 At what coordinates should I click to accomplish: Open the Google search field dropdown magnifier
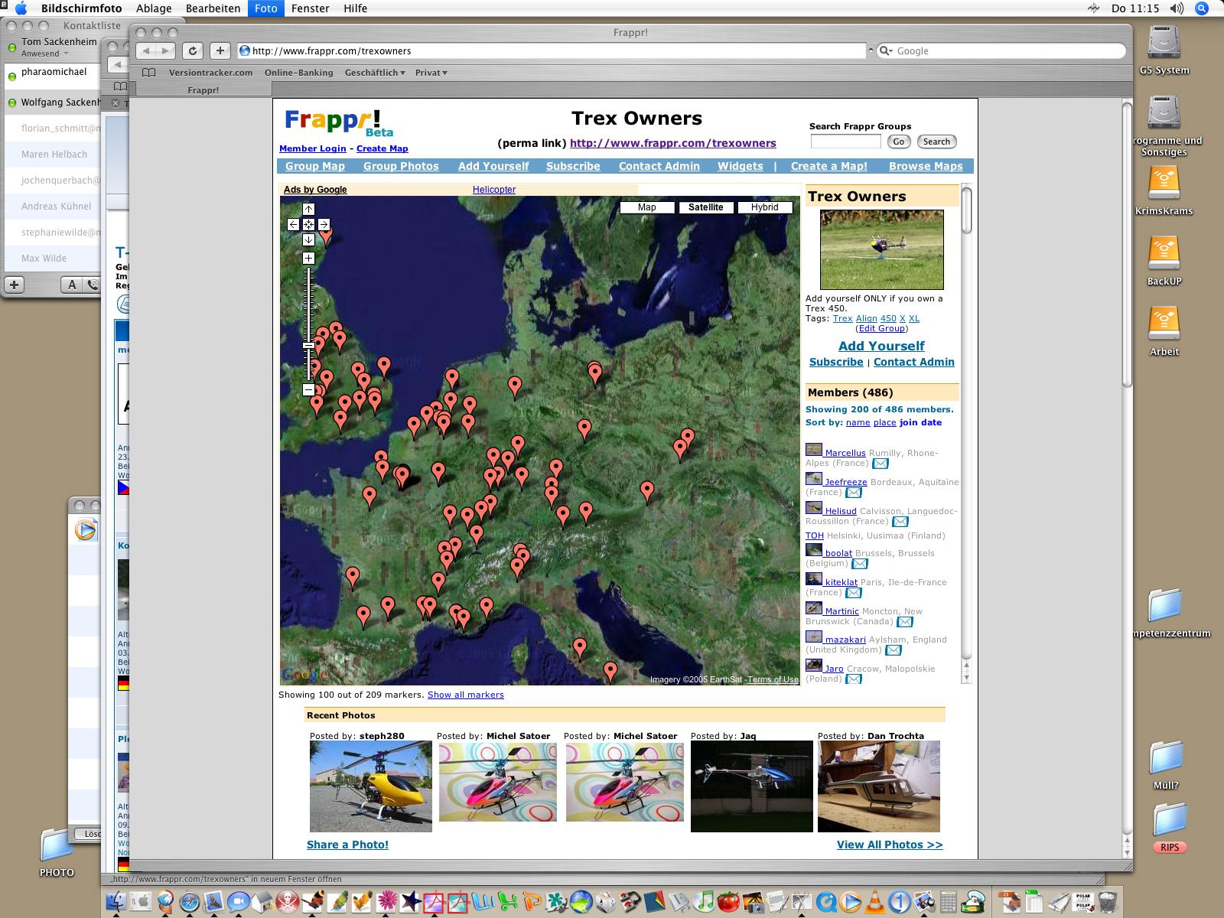(886, 50)
